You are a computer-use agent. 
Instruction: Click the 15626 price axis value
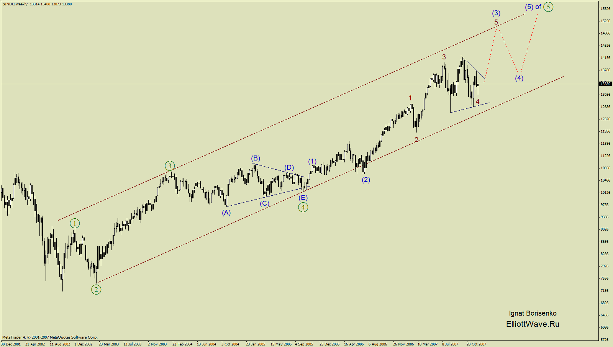point(606,9)
